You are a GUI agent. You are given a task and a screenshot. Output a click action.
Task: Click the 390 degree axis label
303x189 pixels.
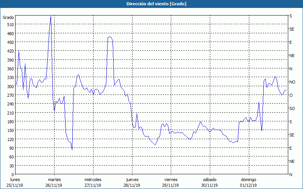click(11, 60)
